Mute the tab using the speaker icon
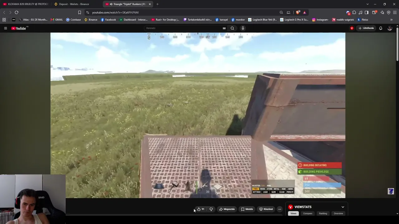 (x=111, y=4)
